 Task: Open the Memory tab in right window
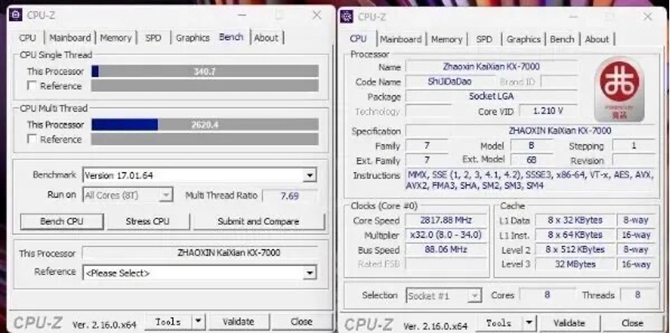point(447,39)
